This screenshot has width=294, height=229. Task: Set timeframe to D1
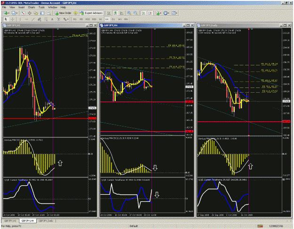click(x=113, y=19)
